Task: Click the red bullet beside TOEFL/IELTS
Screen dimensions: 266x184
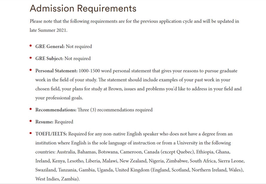Action: (x=31, y=133)
